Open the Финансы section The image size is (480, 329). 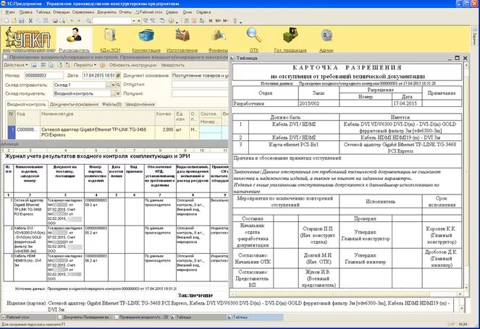(x=218, y=40)
